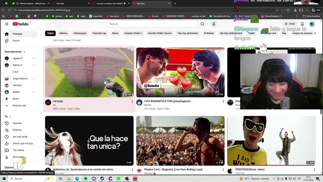Open str channel avatar beside skrudge
This screenshot has width=323, height=182.
coord(48,102)
